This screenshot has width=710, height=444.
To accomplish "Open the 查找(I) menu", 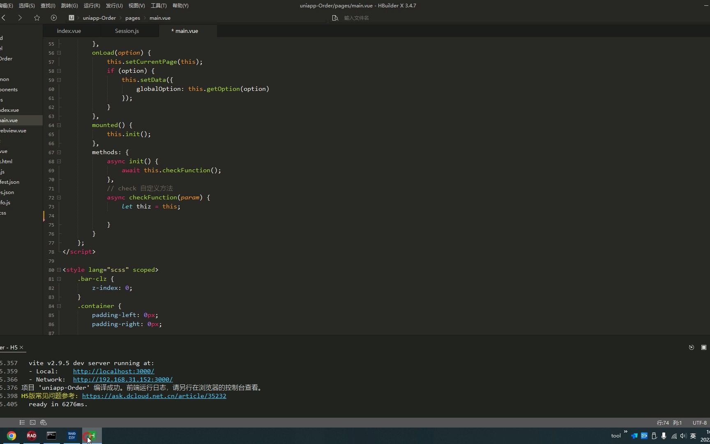I will point(48,5).
